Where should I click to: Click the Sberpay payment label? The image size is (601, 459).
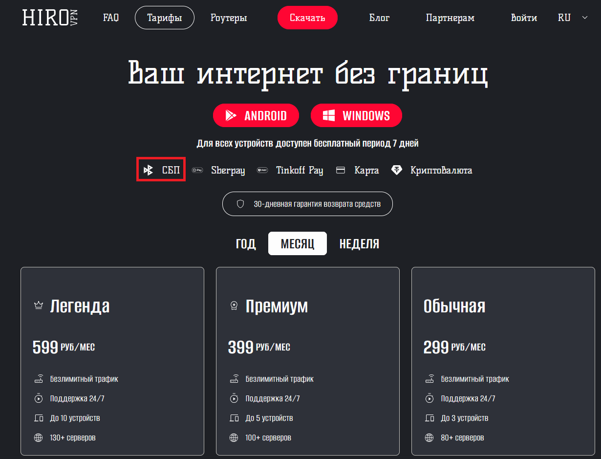pyautogui.click(x=228, y=170)
